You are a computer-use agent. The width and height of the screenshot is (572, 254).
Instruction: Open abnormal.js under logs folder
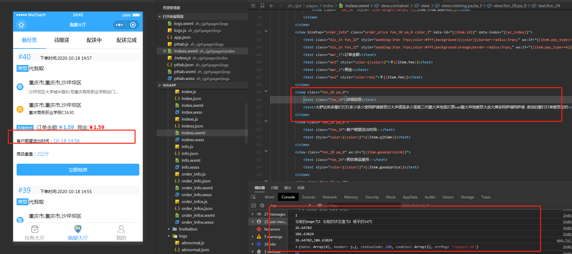193,243
